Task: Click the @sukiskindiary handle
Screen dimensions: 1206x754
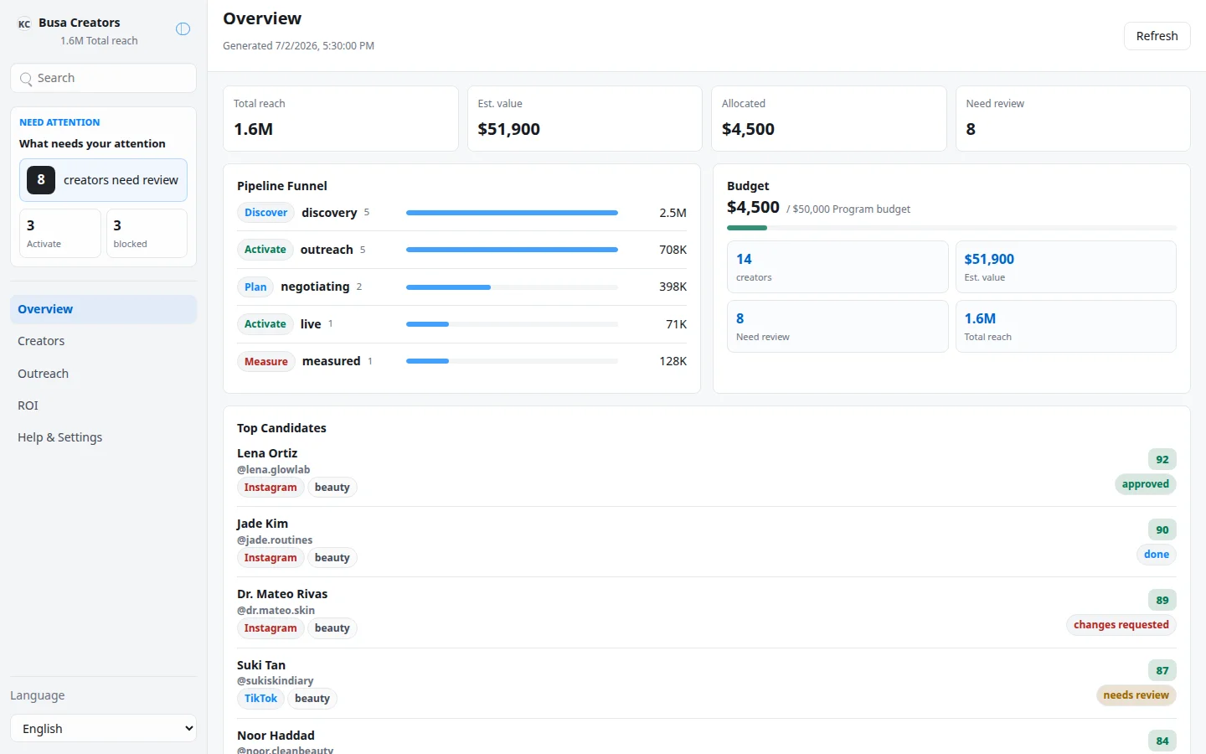Action: tap(276, 681)
